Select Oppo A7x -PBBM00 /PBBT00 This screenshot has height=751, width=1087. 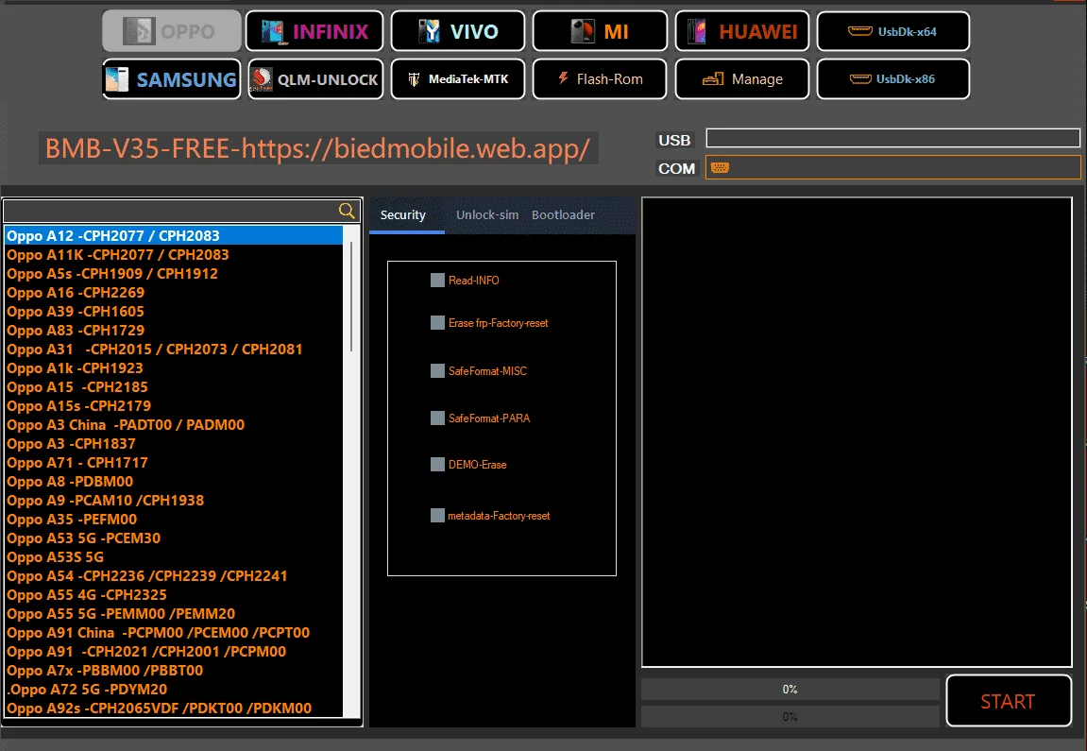[174, 671]
